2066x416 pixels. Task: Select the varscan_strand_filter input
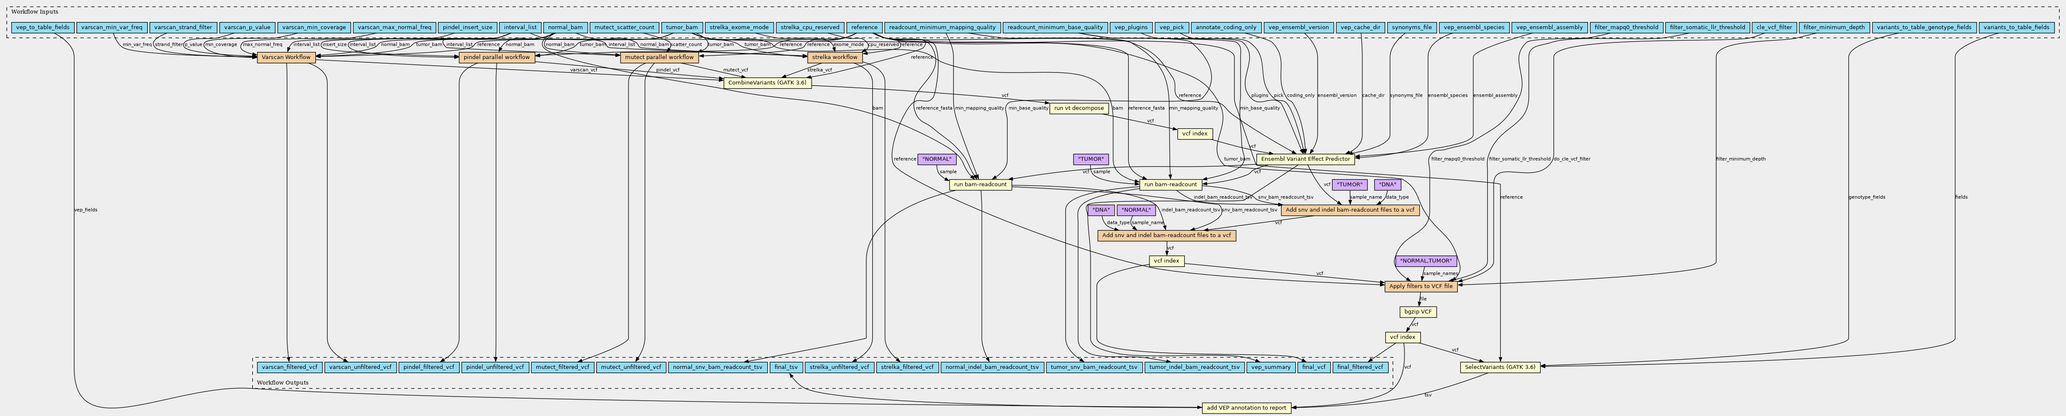(183, 27)
